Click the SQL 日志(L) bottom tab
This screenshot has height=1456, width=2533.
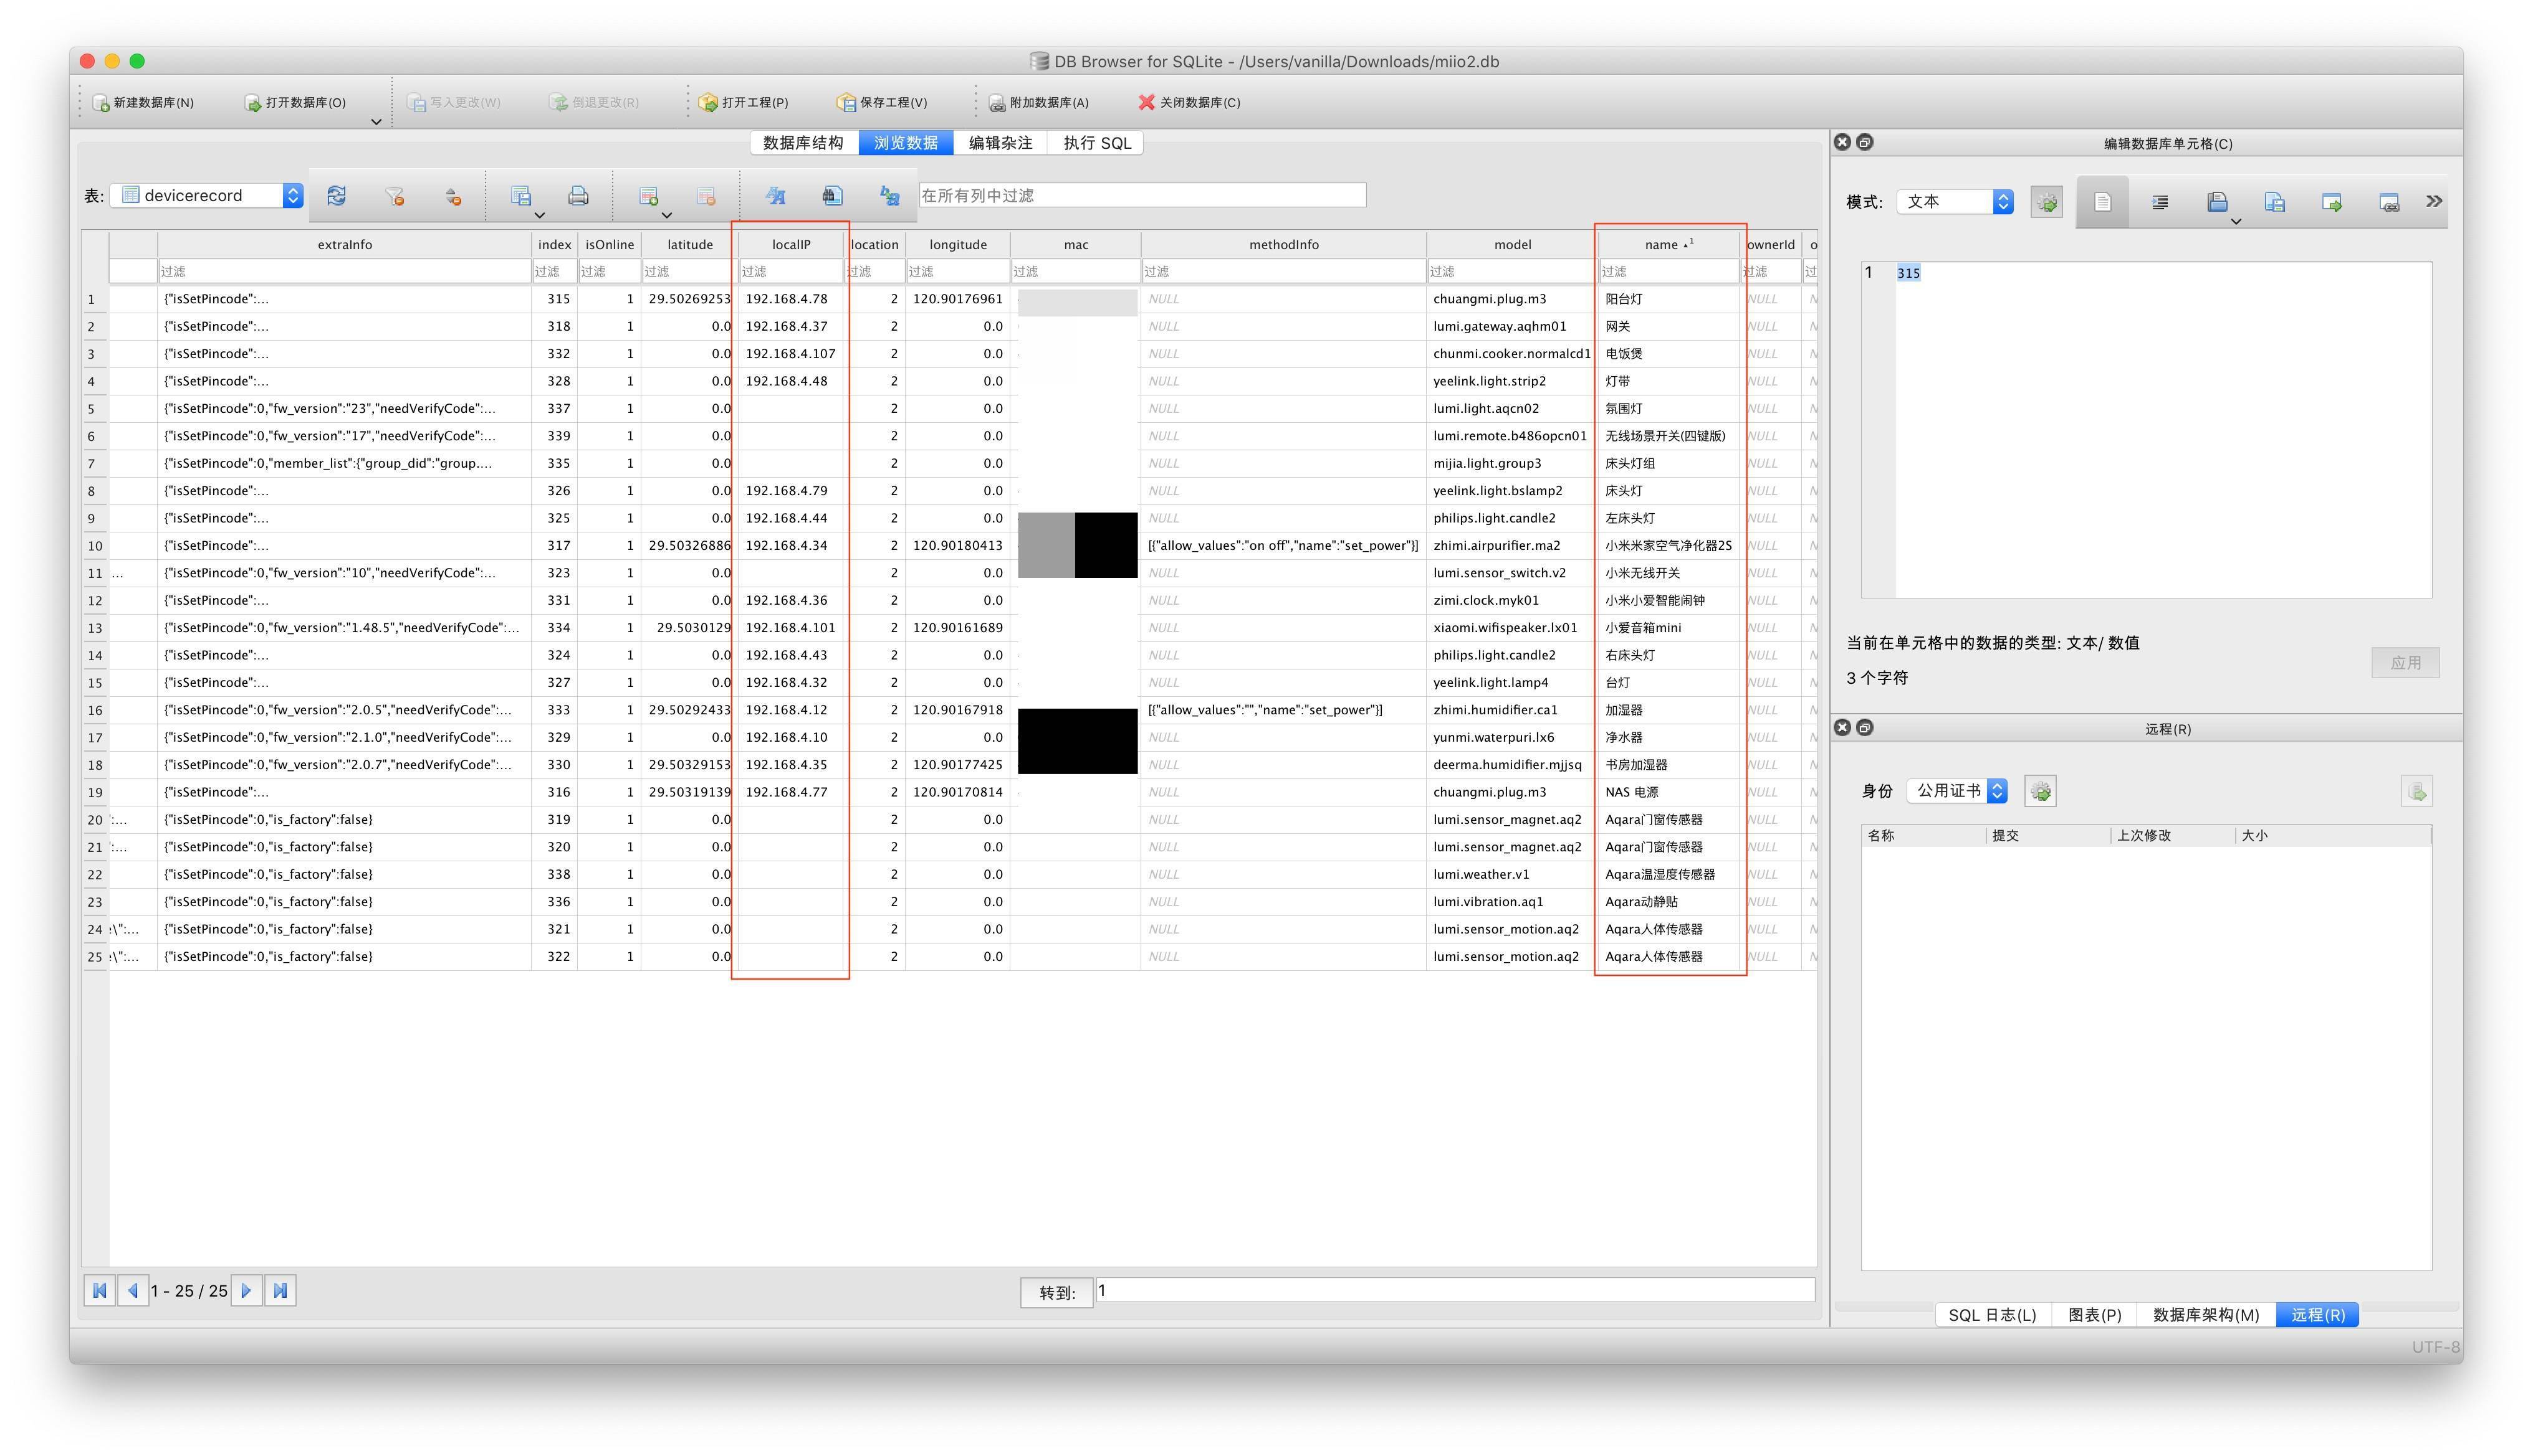point(1991,1314)
